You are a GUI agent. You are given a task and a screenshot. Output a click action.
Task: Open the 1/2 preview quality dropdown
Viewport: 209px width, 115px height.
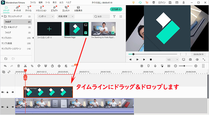[x=173, y=59]
